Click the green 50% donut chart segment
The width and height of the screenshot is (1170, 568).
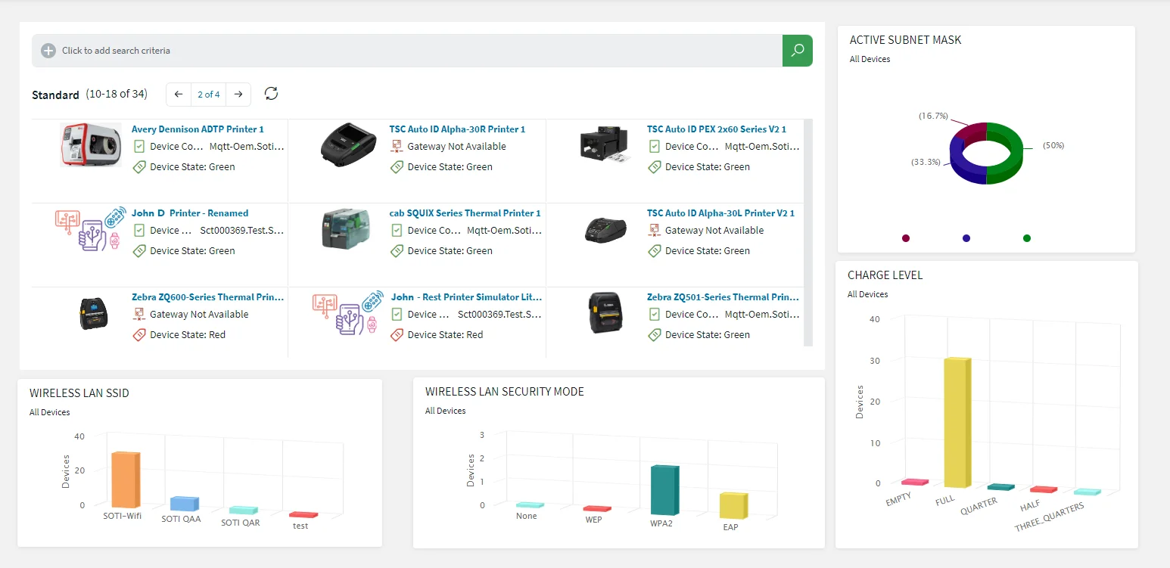[x=1010, y=151]
